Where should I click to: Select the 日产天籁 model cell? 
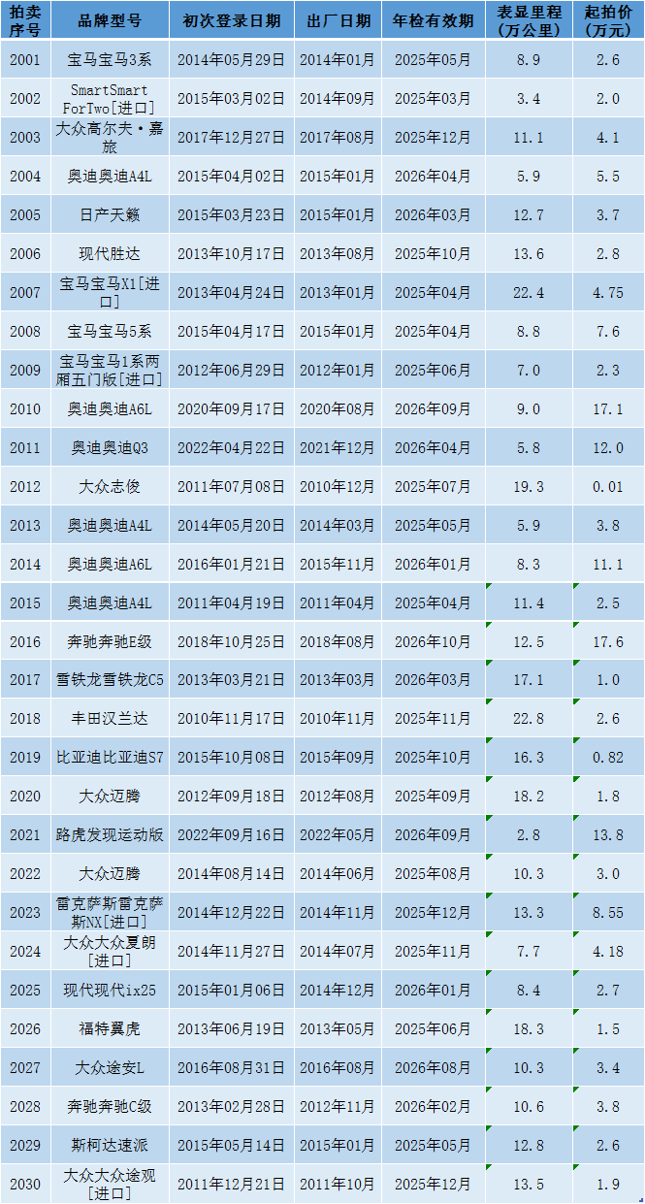pos(110,214)
